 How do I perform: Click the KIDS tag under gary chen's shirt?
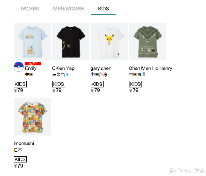[x=97, y=84]
